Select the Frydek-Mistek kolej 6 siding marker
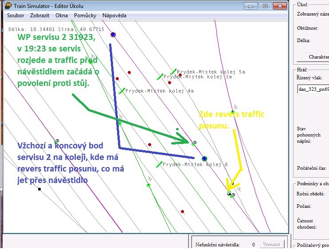Image resolution: width=329 pixels, height=249 pixels. 159,164
